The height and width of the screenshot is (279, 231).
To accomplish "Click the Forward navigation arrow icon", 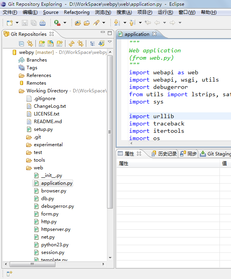I will (x=172, y=23).
